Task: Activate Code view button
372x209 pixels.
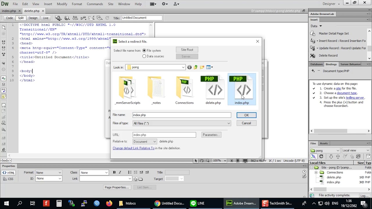Action: [x=10, y=18]
